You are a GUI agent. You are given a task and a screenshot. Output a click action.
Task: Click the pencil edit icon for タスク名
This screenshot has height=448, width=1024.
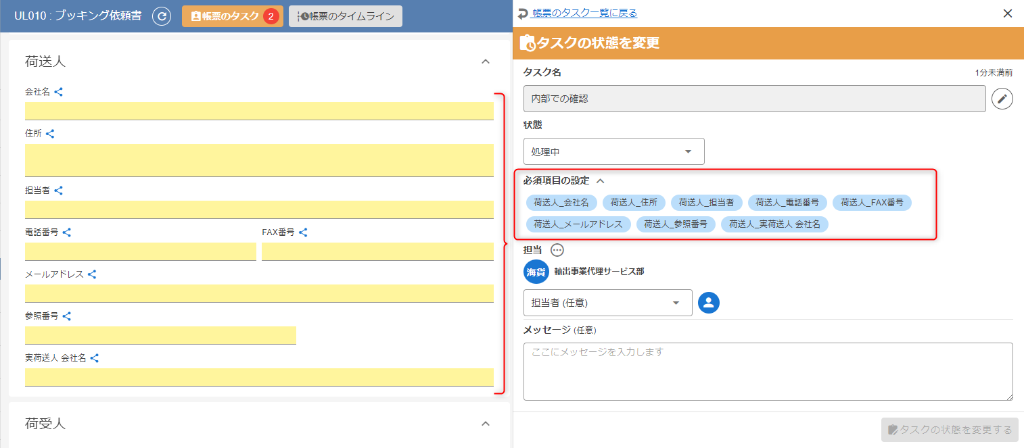pos(1002,99)
